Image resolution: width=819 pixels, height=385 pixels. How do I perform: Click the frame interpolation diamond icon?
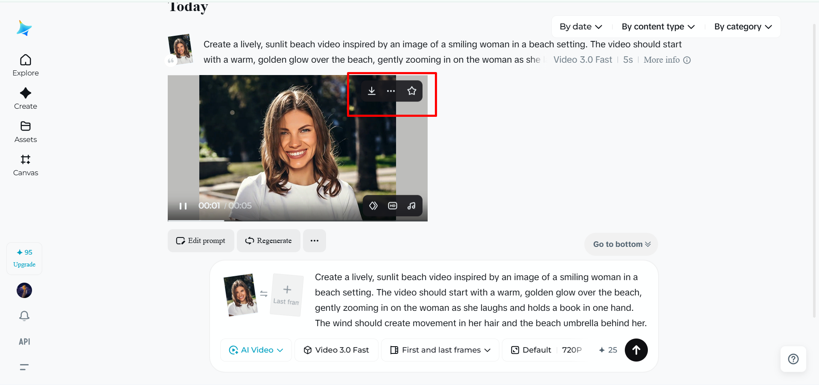click(x=373, y=206)
